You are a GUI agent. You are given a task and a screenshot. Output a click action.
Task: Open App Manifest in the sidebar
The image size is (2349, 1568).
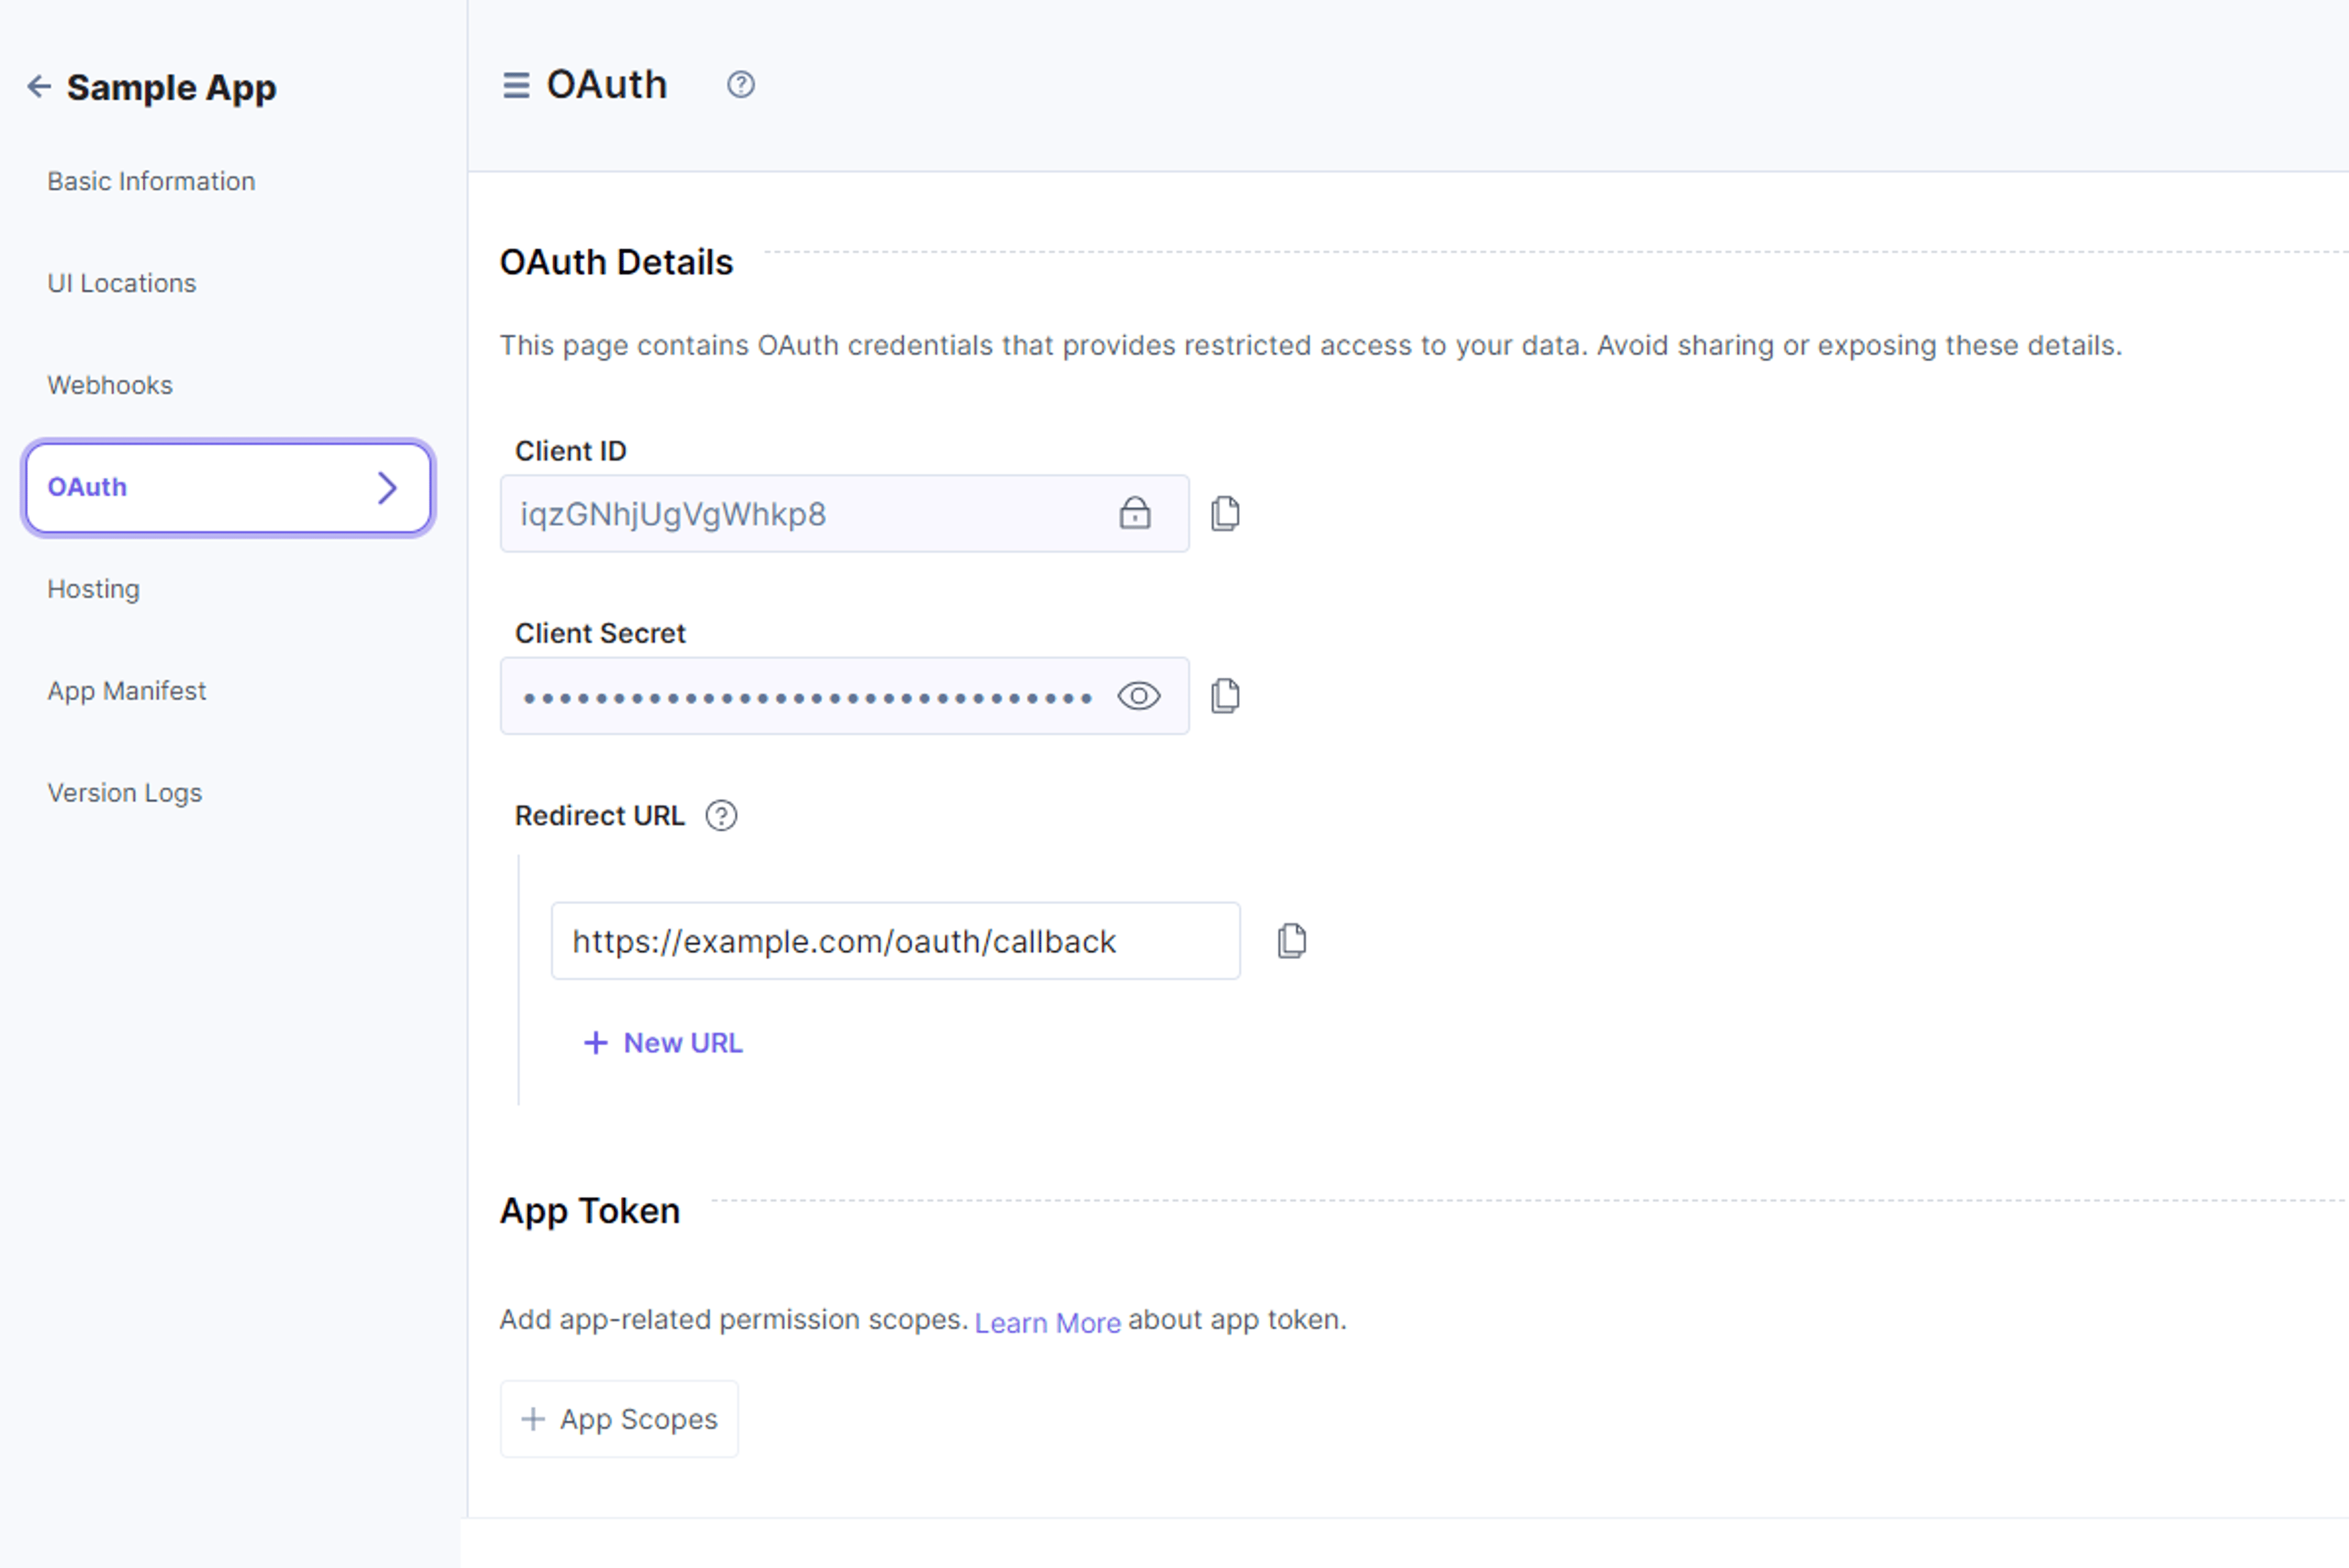[127, 692]
